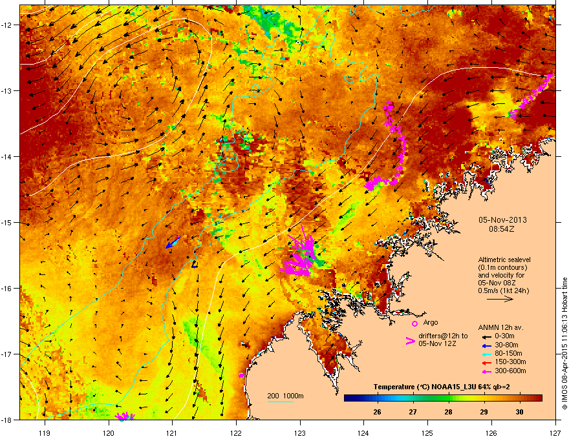Click the -16 latitude axis label
Image resolution: width=569 pixels, height=439 pixels.
tap(6, 288)
